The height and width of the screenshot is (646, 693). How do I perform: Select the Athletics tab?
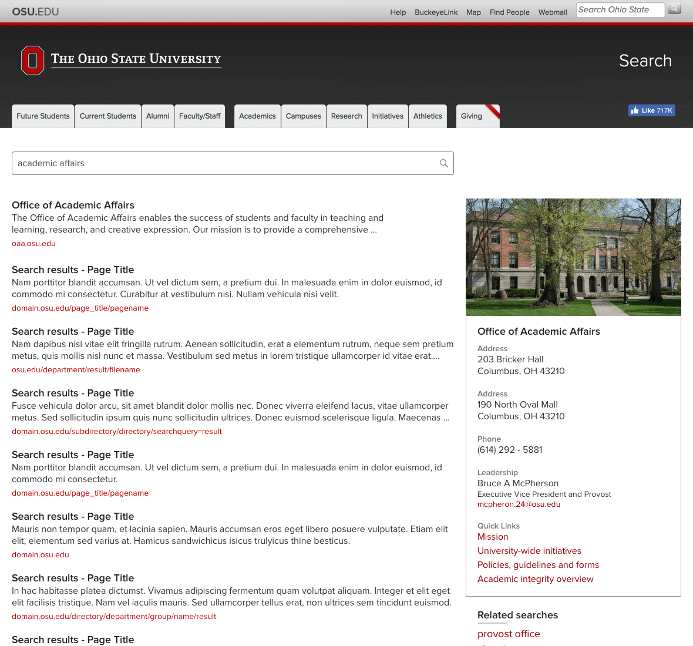coord(428,116)
